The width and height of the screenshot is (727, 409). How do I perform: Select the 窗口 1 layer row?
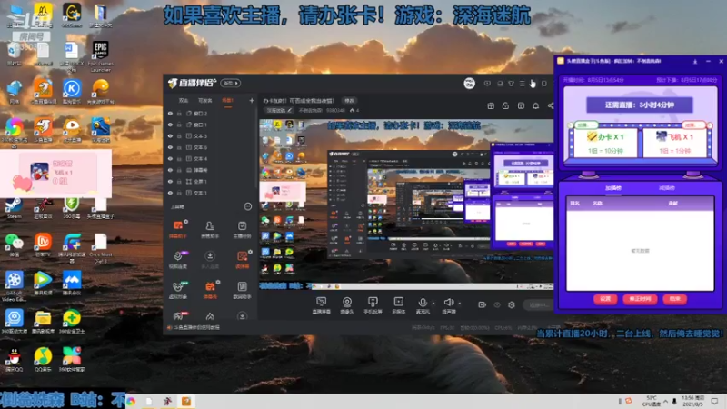pyautogui.click(x=211, y=125)
